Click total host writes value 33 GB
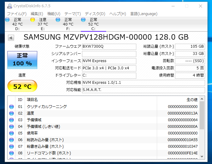The height and width of the screenshot is (164, 212). [190, 54]
